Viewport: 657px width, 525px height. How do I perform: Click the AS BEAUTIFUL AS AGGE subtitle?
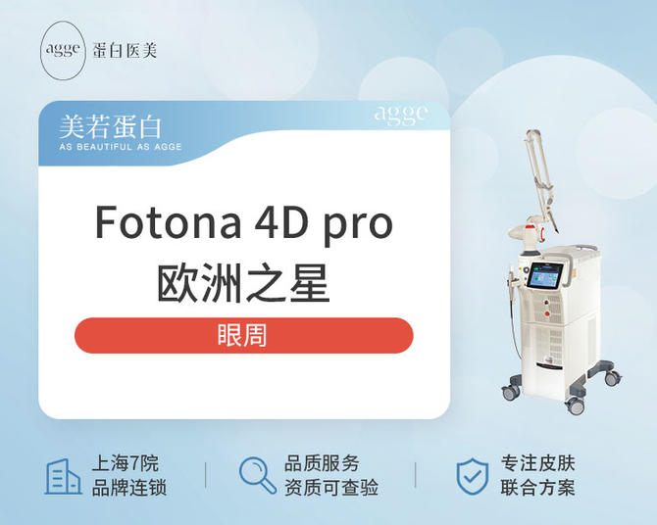point(121,147)
